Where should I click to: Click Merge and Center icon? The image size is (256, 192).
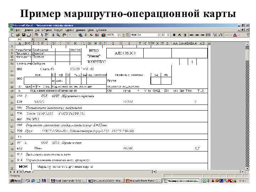tap(208, 35)
